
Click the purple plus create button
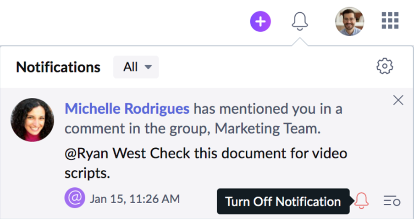[260, 22]
